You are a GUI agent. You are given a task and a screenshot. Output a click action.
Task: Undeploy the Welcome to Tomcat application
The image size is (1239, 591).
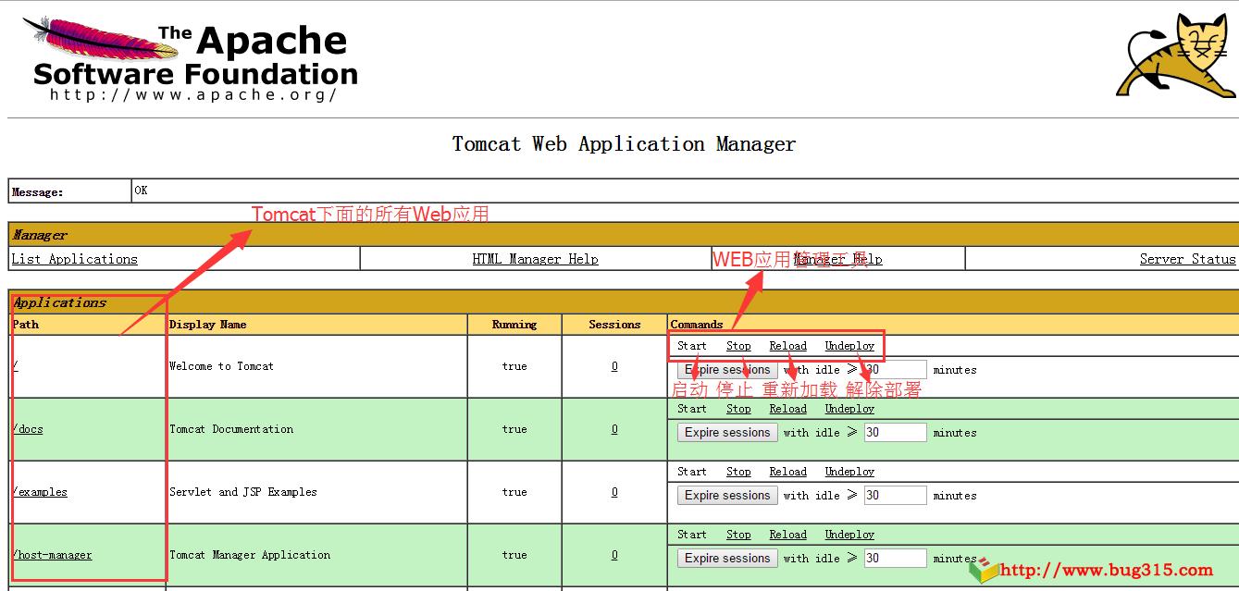tap(849, 346)
